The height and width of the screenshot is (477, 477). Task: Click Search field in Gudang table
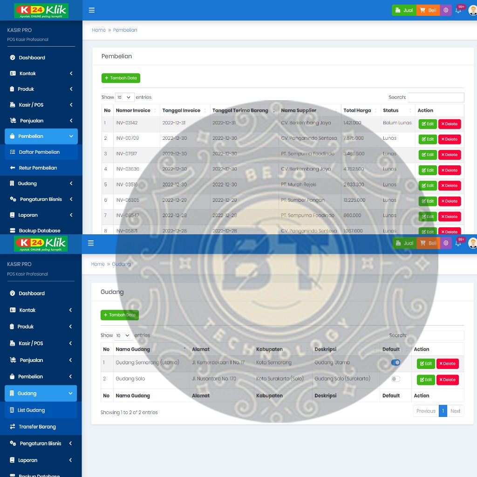[436, 335]
